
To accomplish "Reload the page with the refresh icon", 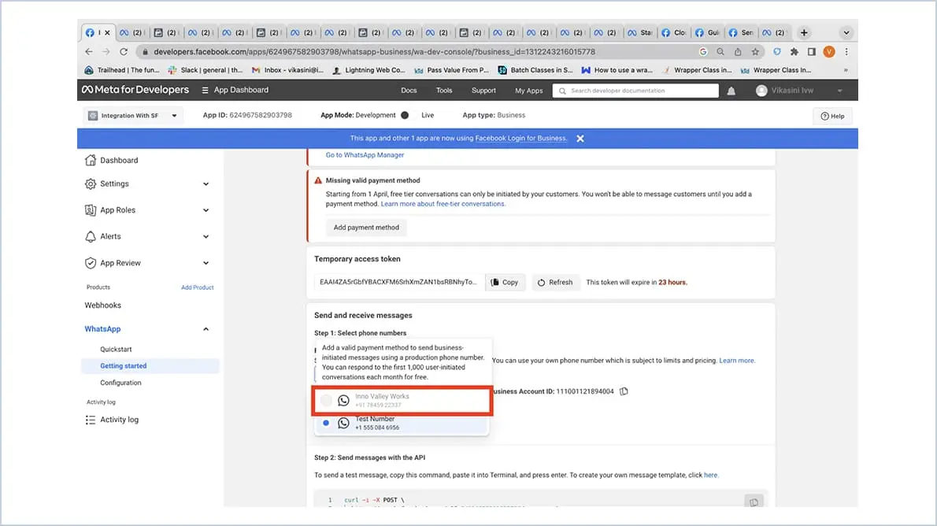I will click(x=124, y=52).
